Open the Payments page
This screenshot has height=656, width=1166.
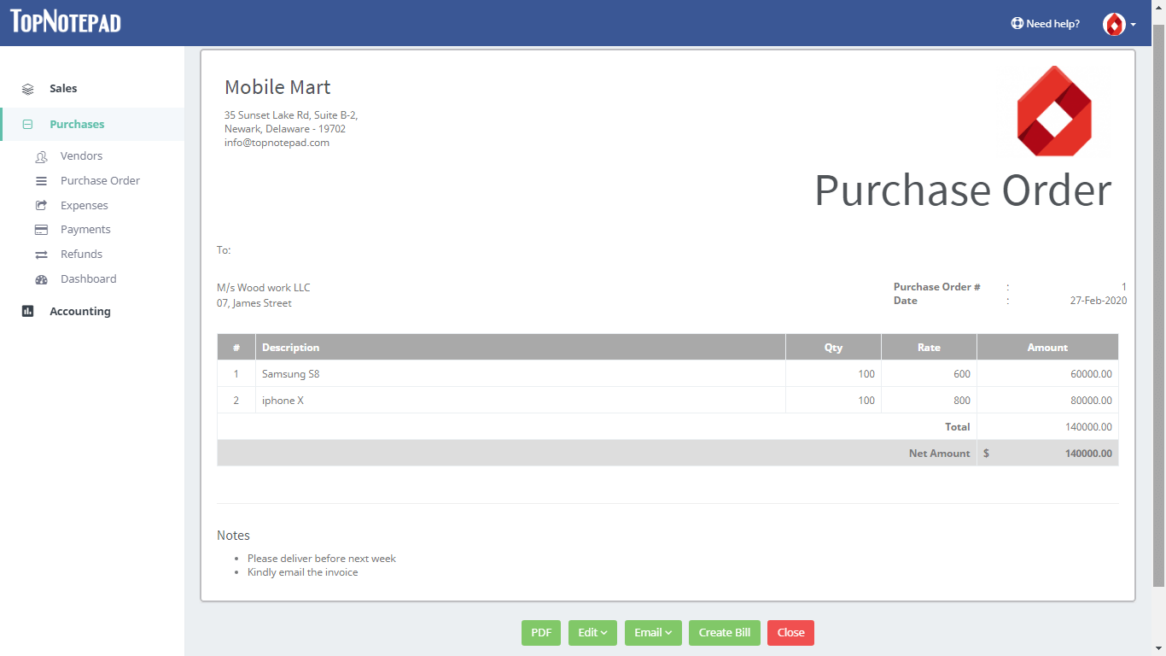[85, 230]
